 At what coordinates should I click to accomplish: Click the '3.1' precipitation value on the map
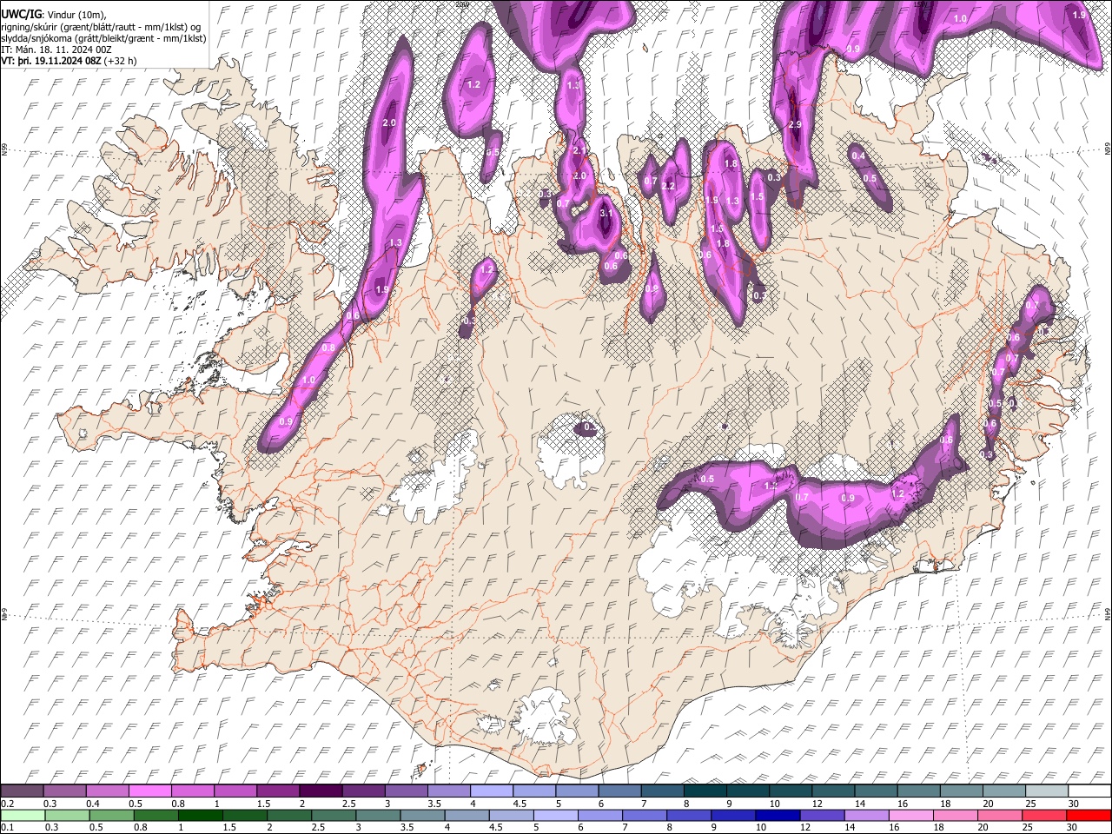point(606,213)
